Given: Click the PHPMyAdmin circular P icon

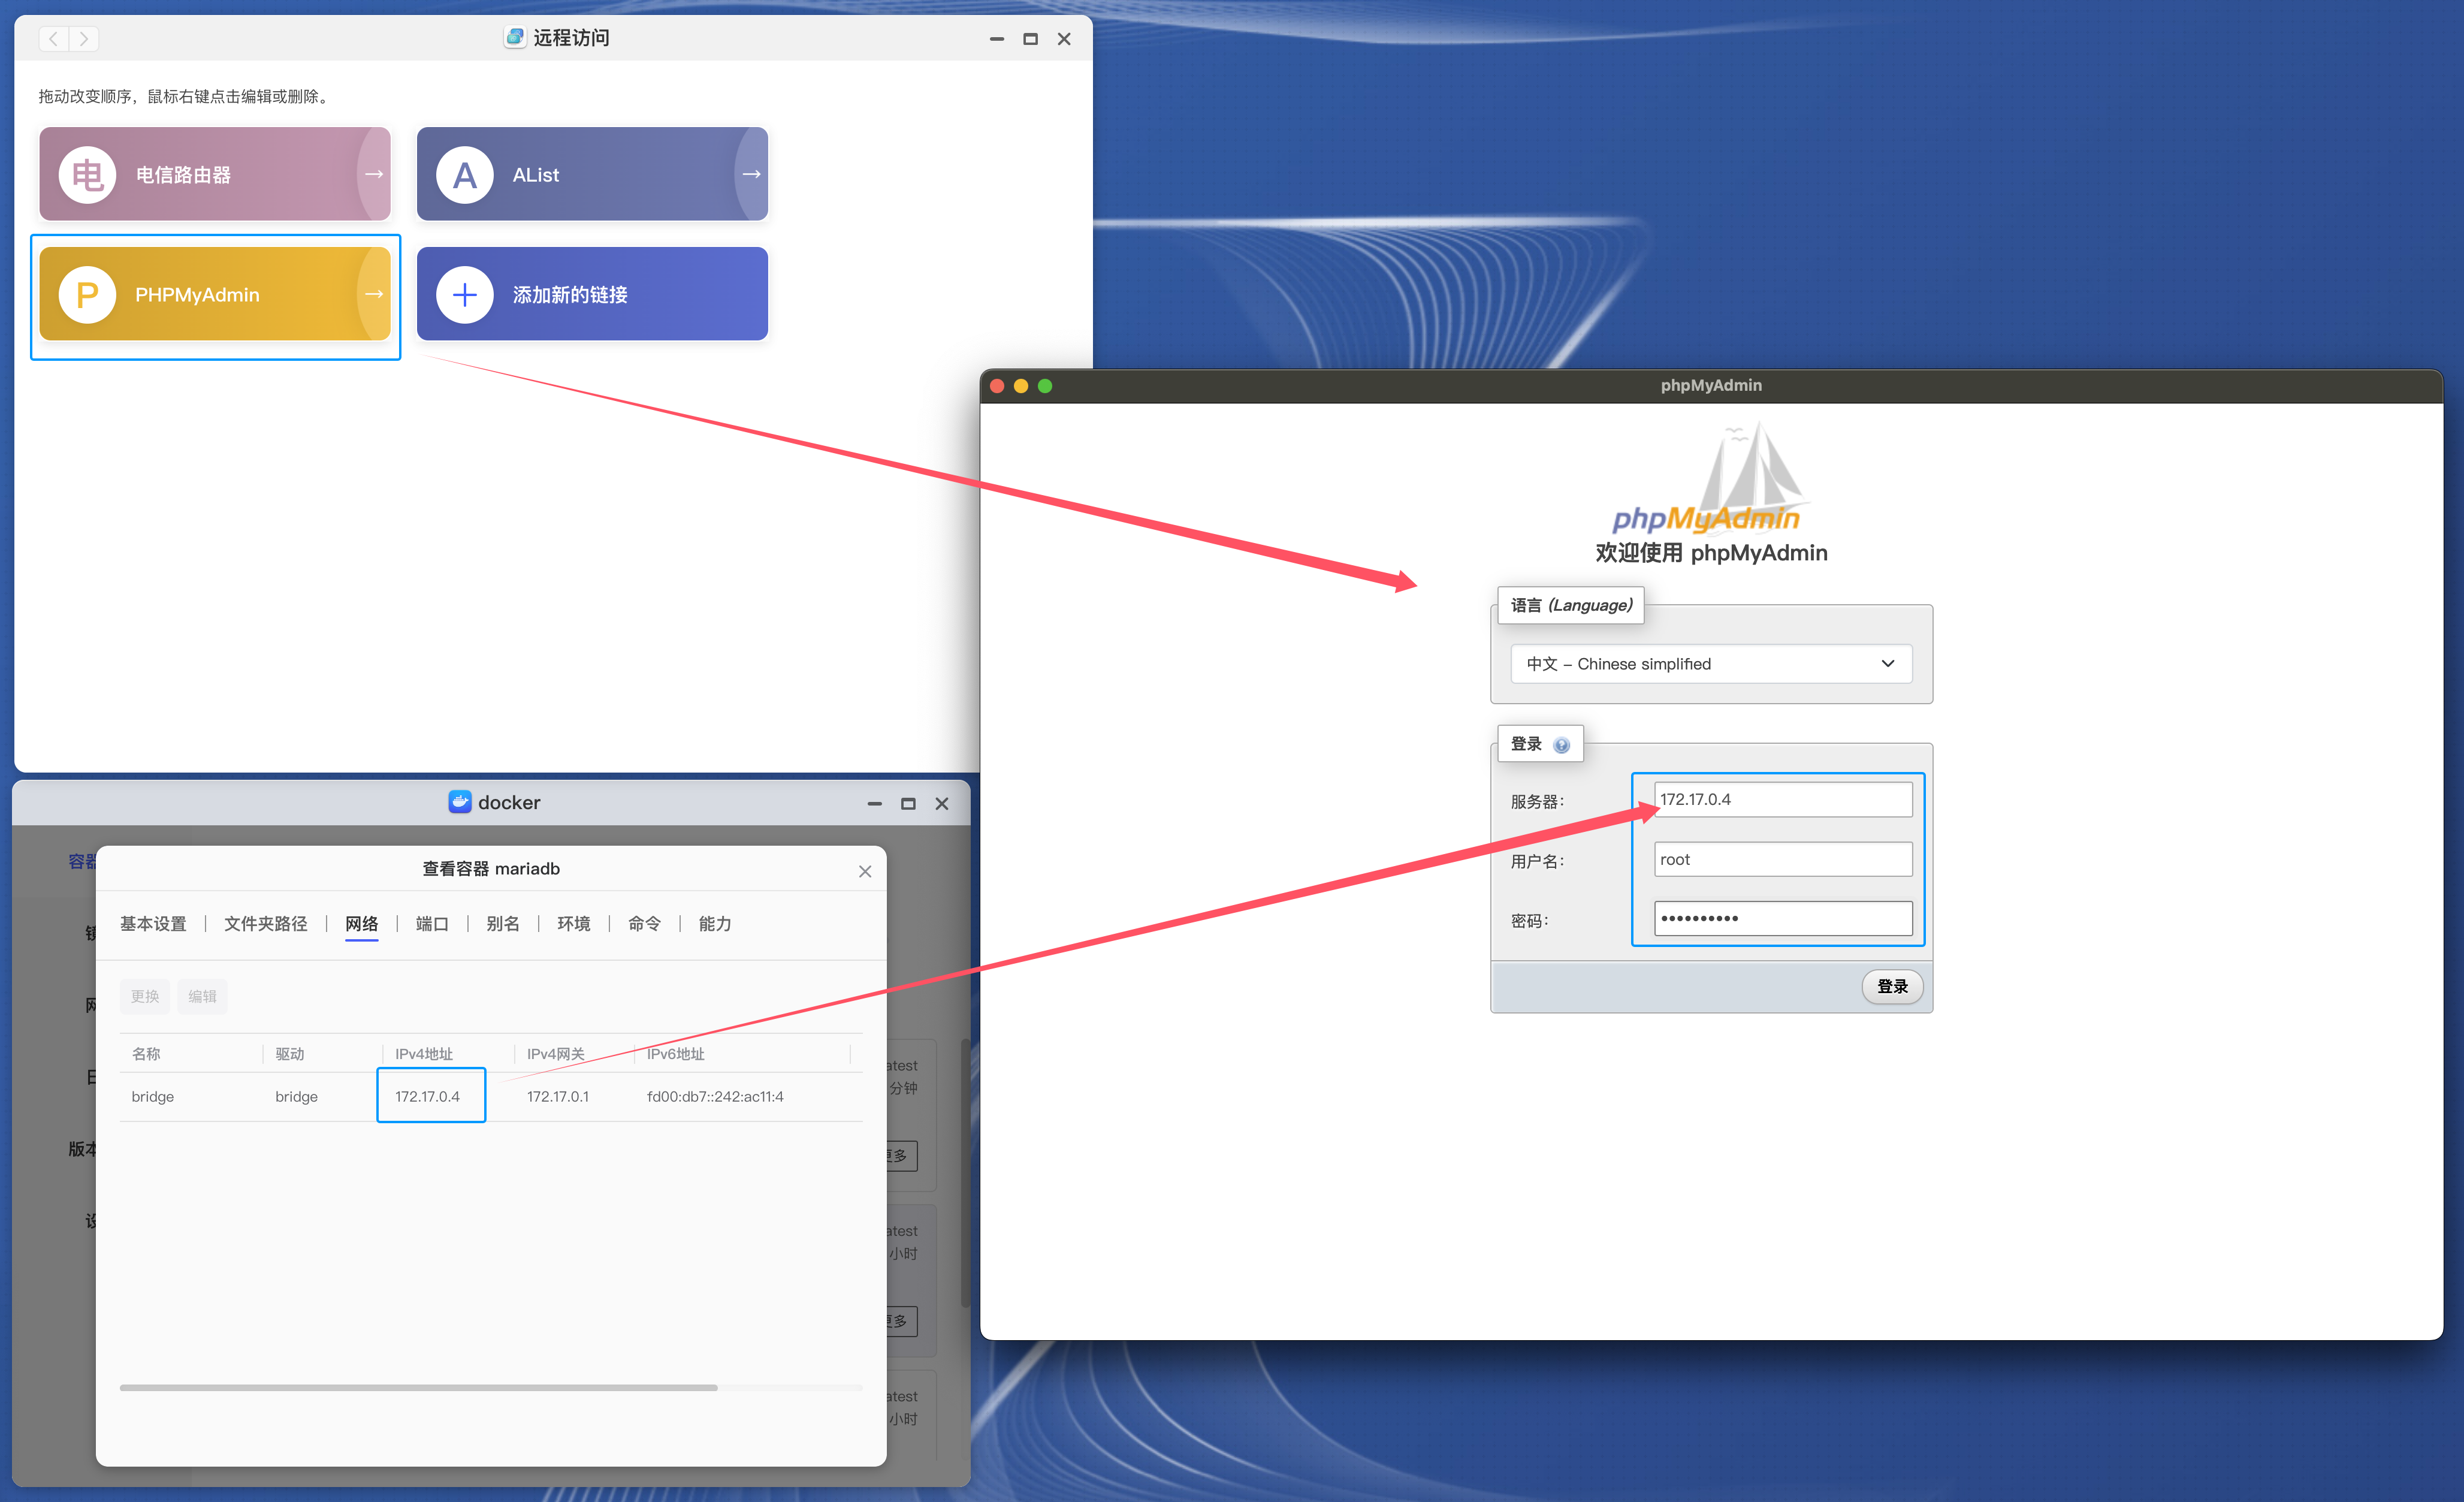Looking at the screenshot, I should 87,295.
